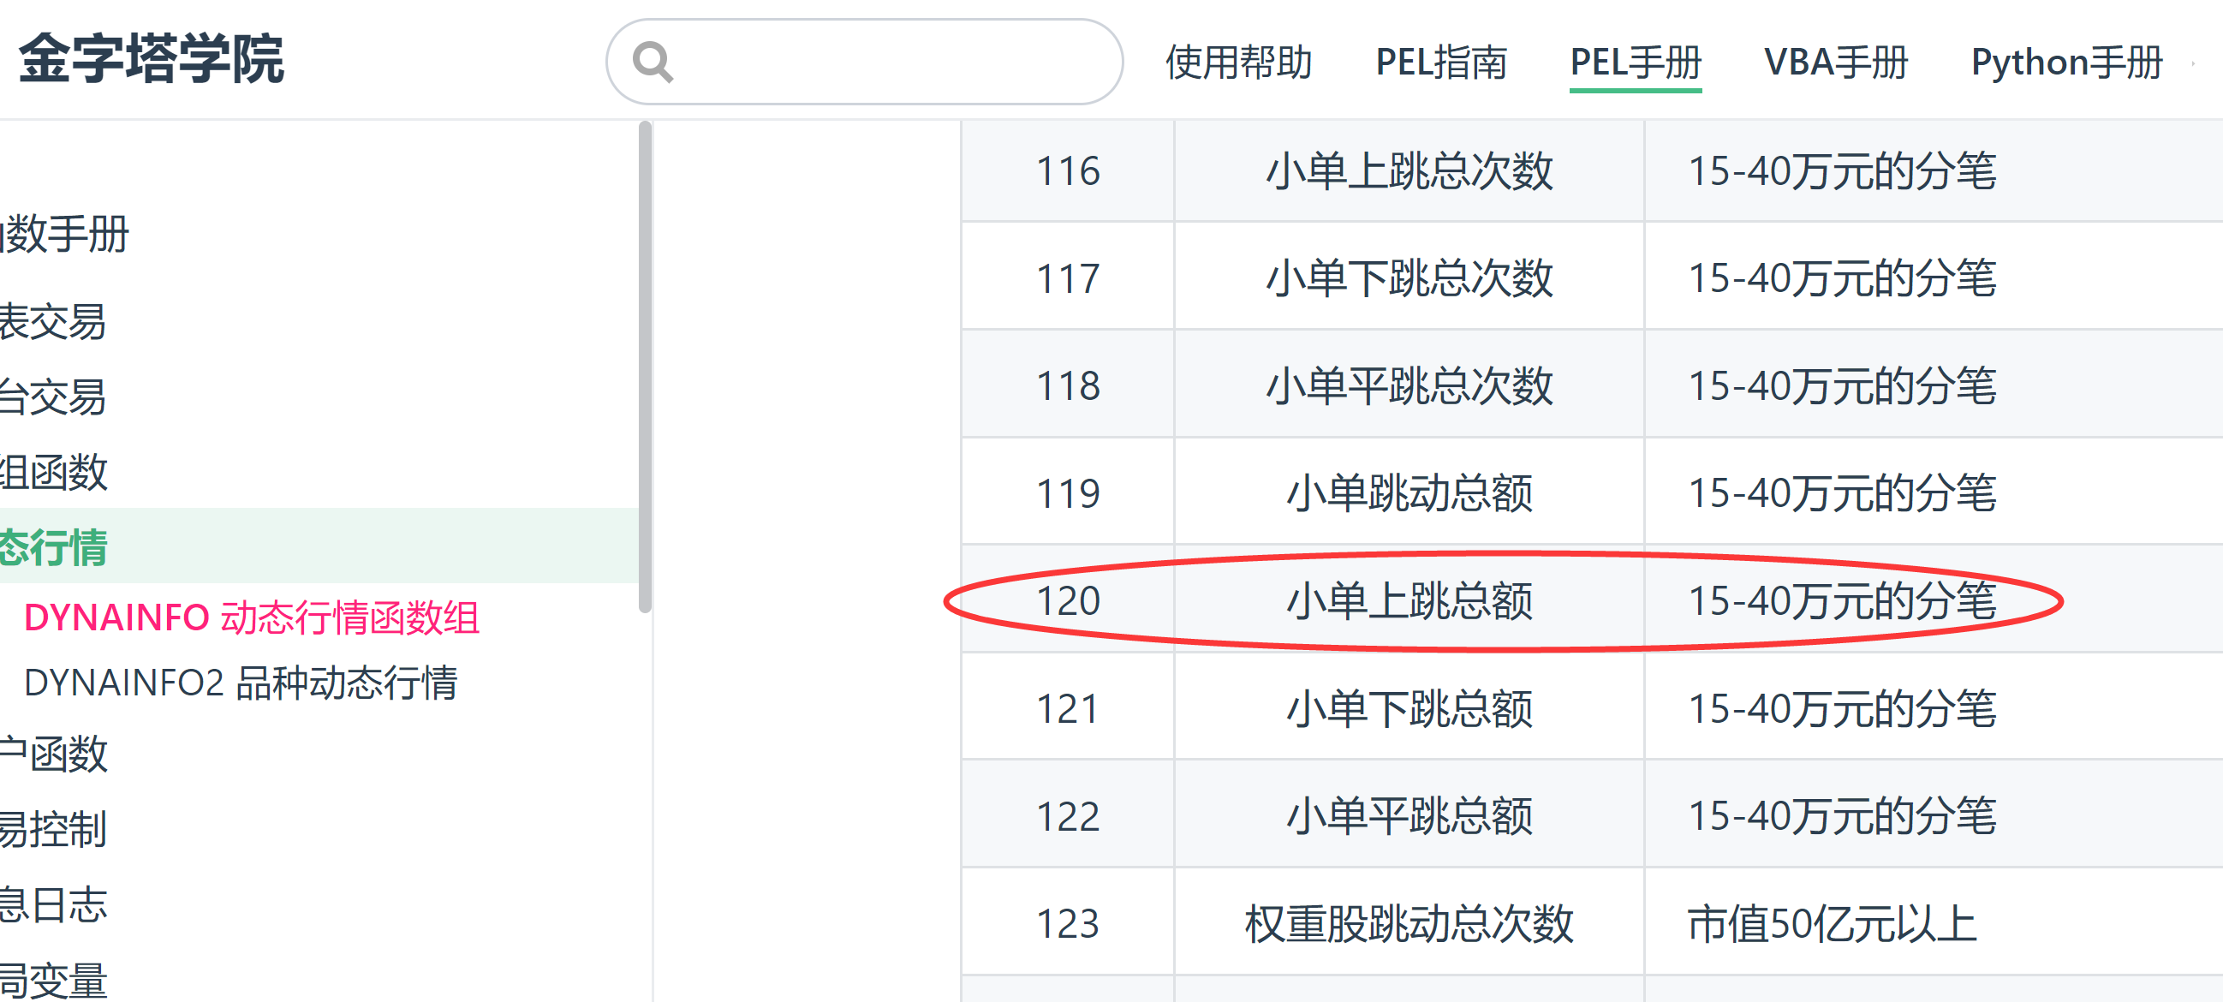
Task: Click the 小单上跳总额 cell in row 120
Action: click(x=1409, y=600)
